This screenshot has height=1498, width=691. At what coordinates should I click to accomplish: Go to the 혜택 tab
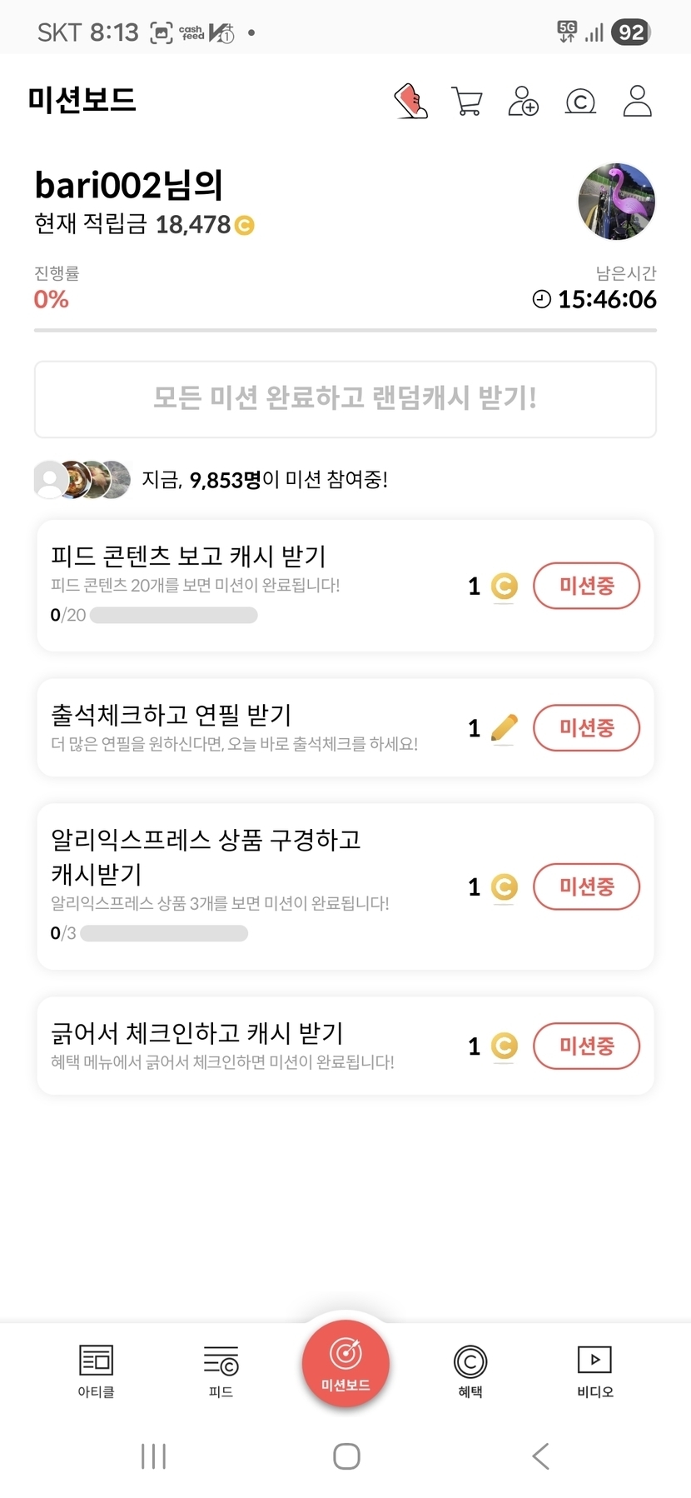pos(470,1371)
